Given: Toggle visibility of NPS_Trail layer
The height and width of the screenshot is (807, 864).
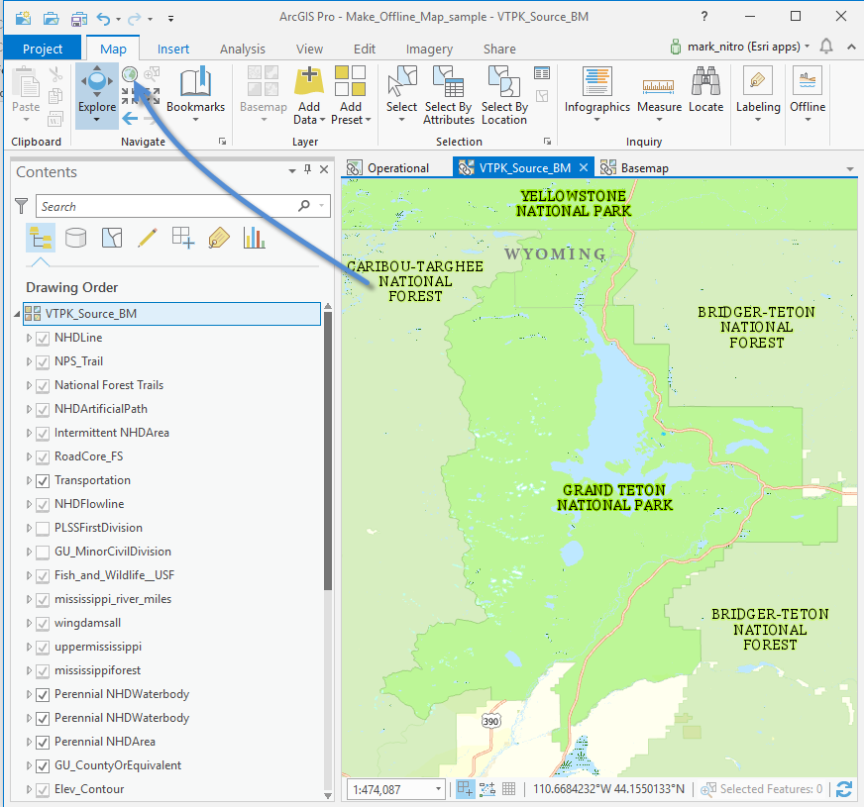Looking at the screenshot, I should click(43, 361).
